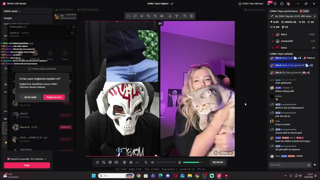Image resolution: width=320 pixels, height=180 pixels.
Task: Center the source with the crosshair icon
Action: [142, 16]
